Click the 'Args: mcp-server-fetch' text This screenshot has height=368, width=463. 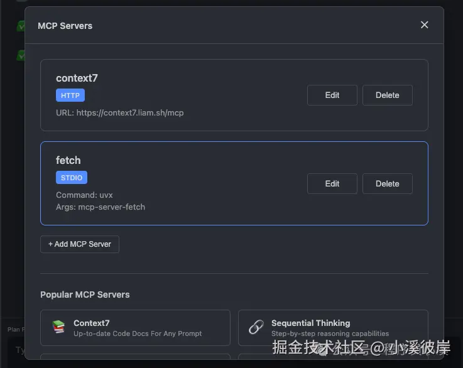pos(101,207)
